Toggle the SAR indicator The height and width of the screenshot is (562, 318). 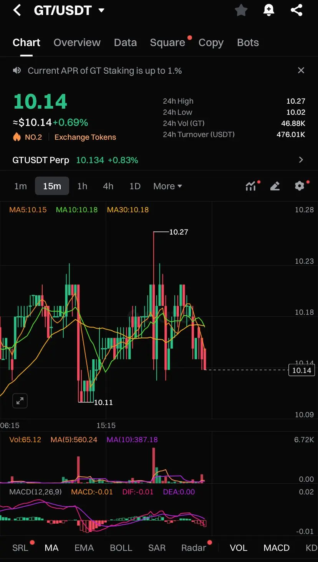click(x=157, y=548)
